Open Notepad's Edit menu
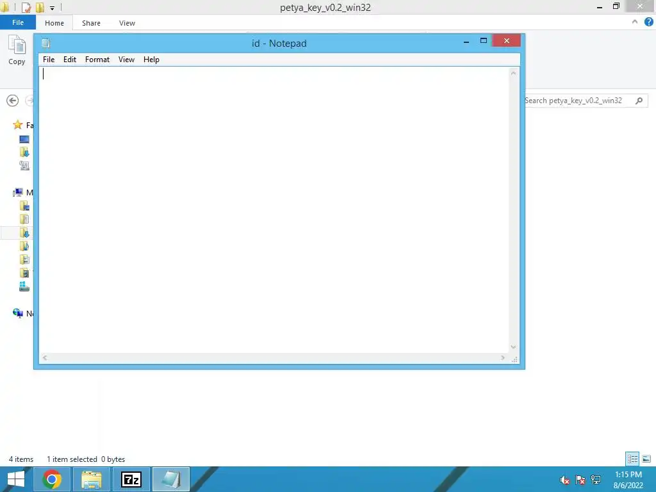The image size is (656, 492). (69, 60)
